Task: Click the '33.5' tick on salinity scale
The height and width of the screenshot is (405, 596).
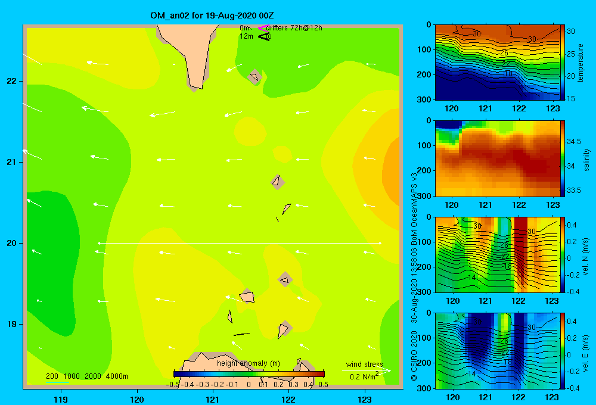Action: (573, 191)
